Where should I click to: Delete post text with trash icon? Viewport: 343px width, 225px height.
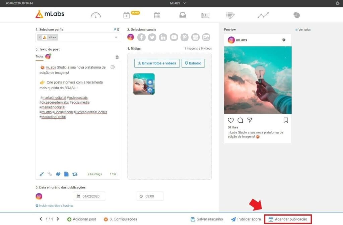(x=117, y=57)
